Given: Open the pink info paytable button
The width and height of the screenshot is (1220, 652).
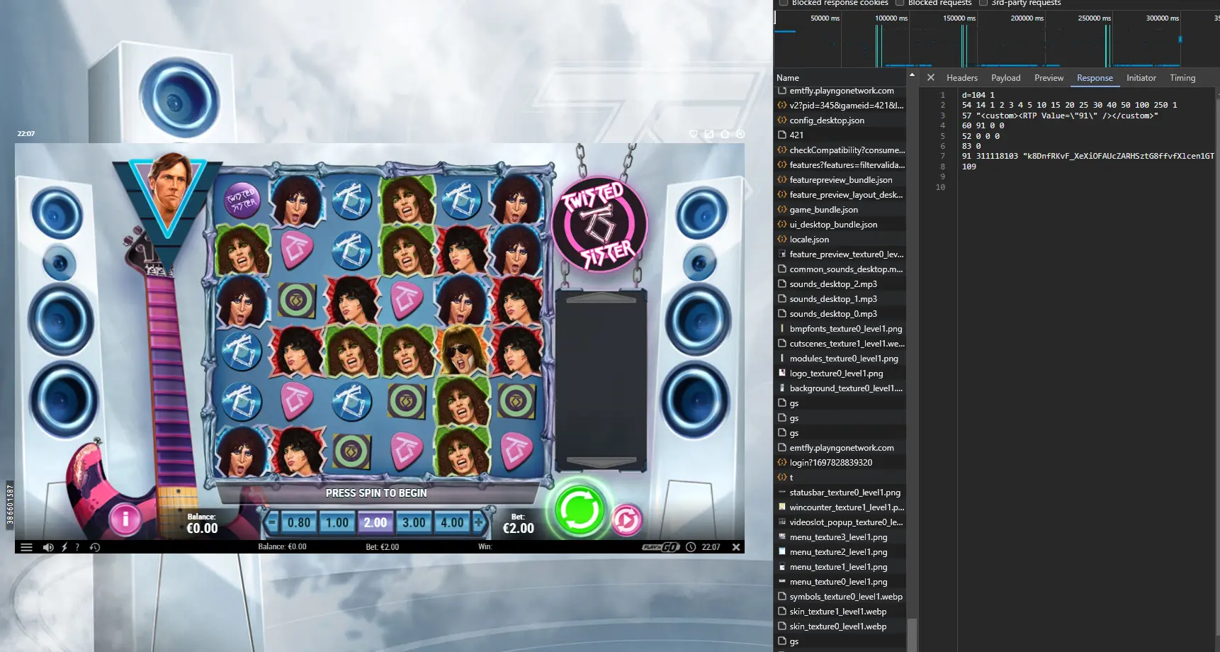Looking at the screenshot, I should tap(125, 519).
